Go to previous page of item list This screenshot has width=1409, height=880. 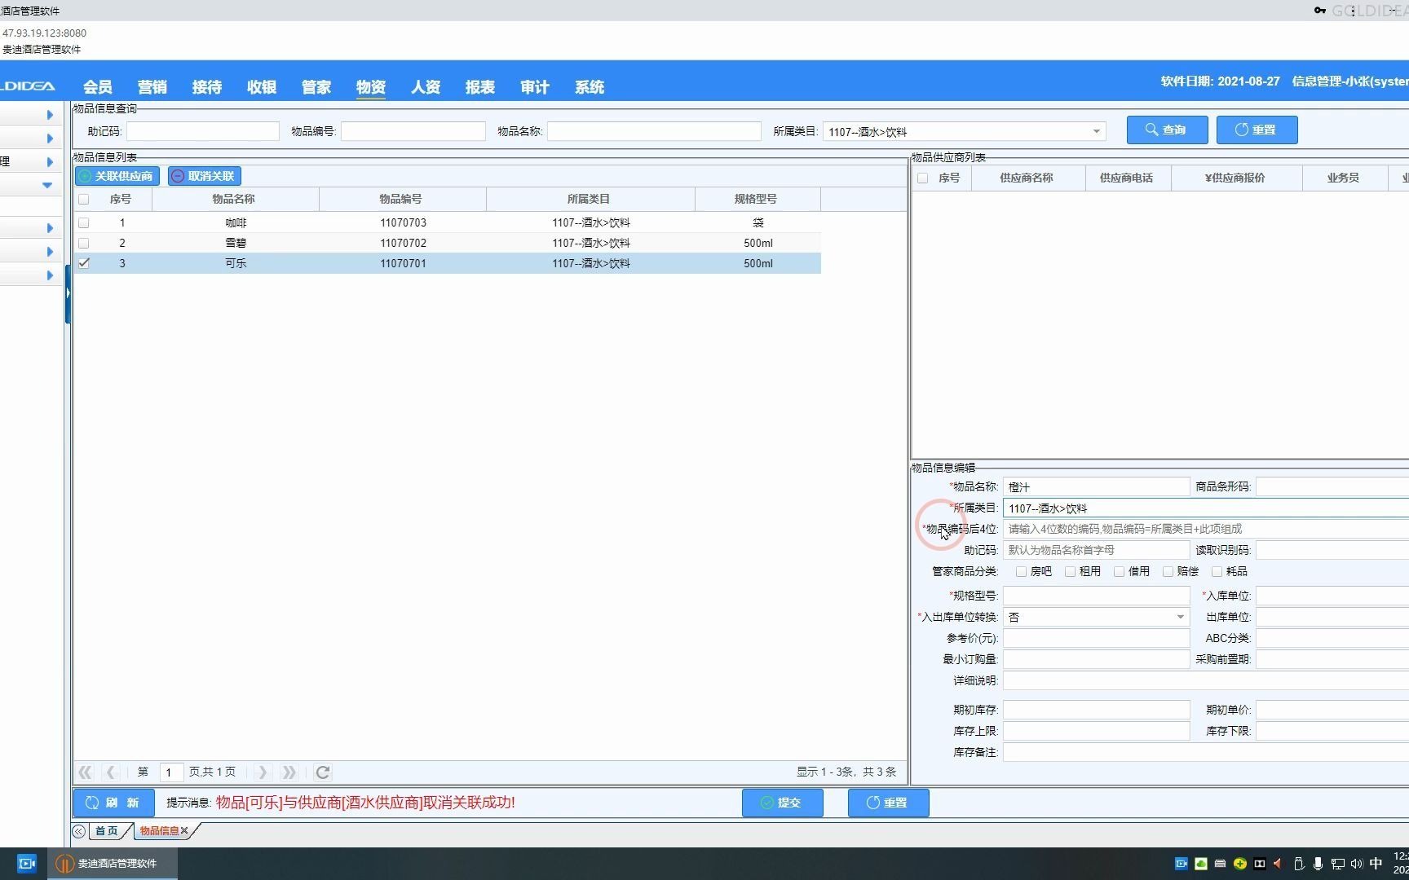pos(112,772)
